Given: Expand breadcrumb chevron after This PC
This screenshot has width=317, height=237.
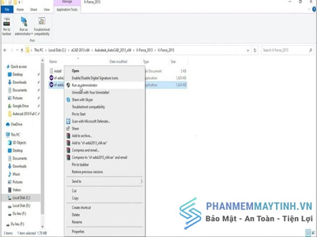Looking at the screenshot, I should coord(46,50).
